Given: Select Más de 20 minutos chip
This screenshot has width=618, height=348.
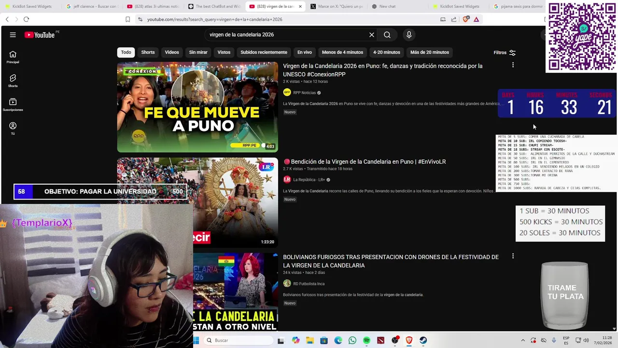Looking at the screenshot, I should (x=430, y=52).
